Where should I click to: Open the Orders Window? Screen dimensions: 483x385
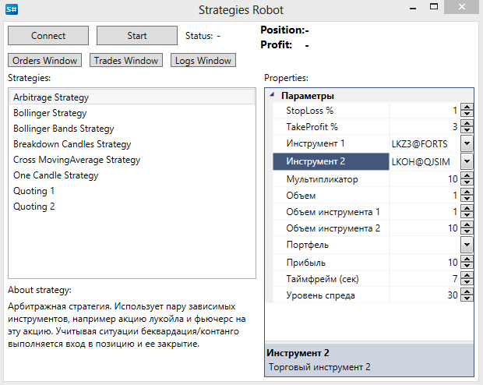pyautogui.click(x=44, y=60)
